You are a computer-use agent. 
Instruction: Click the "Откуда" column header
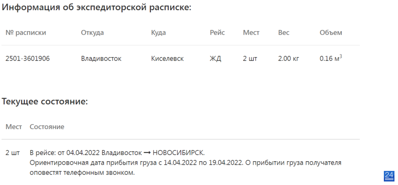[x=92, y=33]
